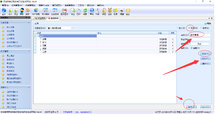
Task: Click the 备注(M) remark input field
Action: [x=200, y=39]
